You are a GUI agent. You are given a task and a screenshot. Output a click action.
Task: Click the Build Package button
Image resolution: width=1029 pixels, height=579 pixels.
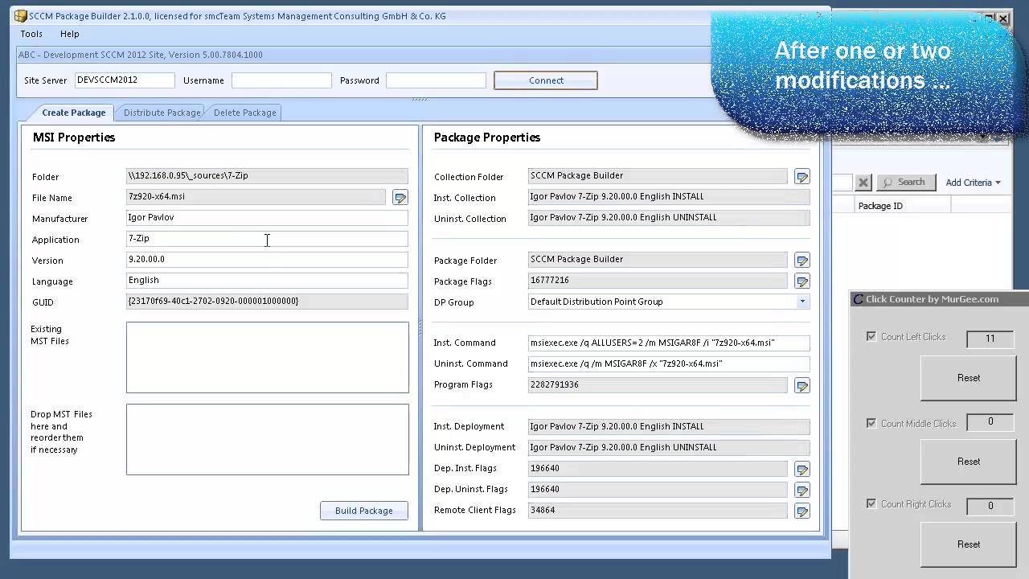coord(364,511)
